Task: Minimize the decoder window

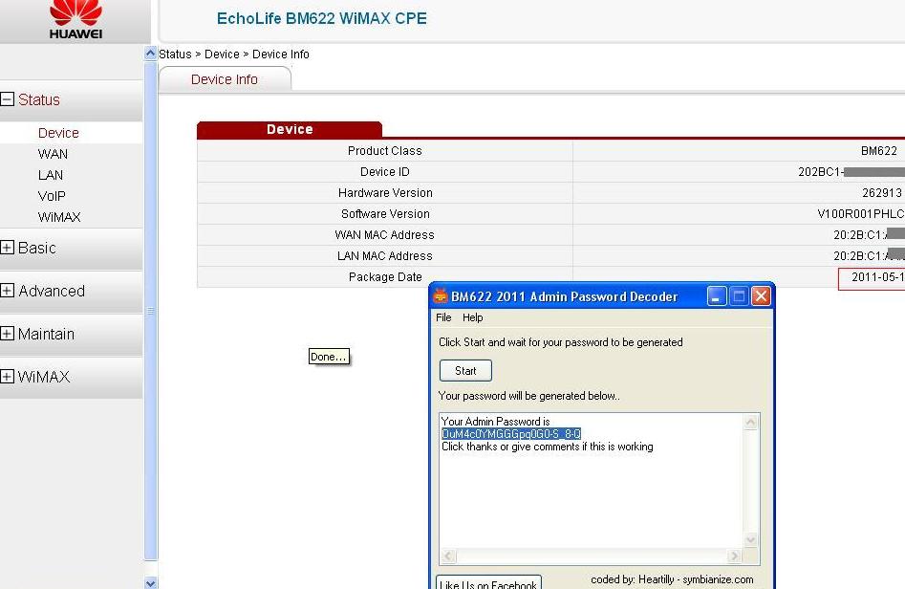Action: point(717,296)
